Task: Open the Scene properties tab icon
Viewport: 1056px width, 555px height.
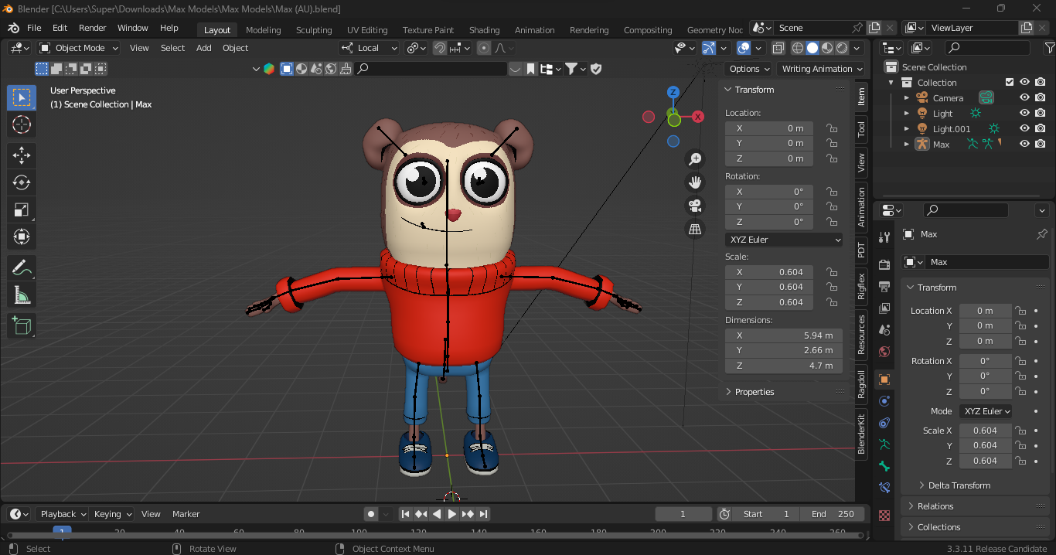Action: point(885,329)
